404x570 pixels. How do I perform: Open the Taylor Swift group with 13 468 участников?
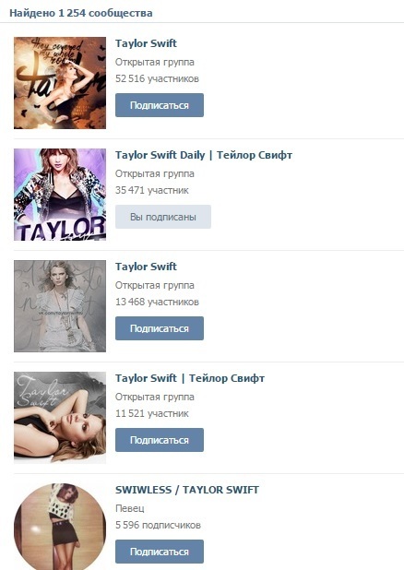click(146, 267)
